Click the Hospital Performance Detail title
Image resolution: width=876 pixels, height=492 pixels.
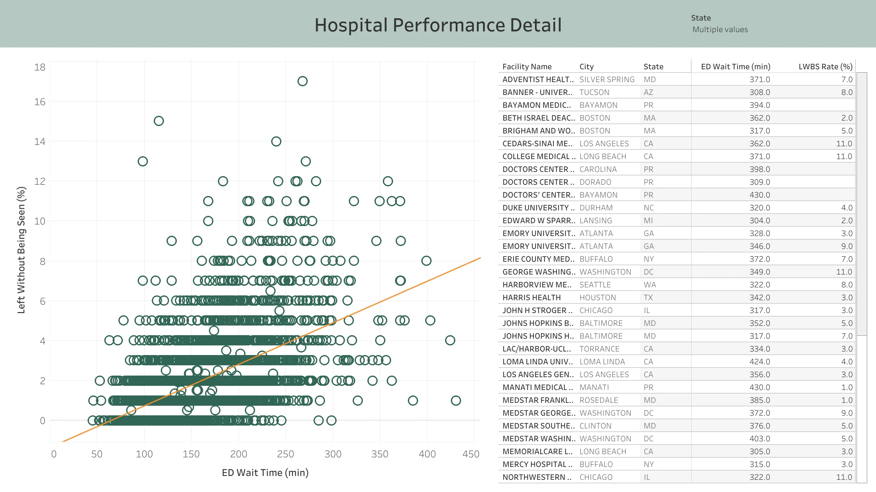tap(438, 24)
